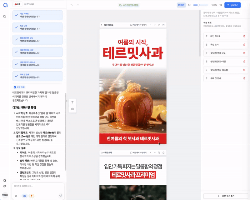Image resolution: width=250 pixels, height=200 pixels.
Task: Move section 1 down with chevron arrow
Action: coord(155,25)
